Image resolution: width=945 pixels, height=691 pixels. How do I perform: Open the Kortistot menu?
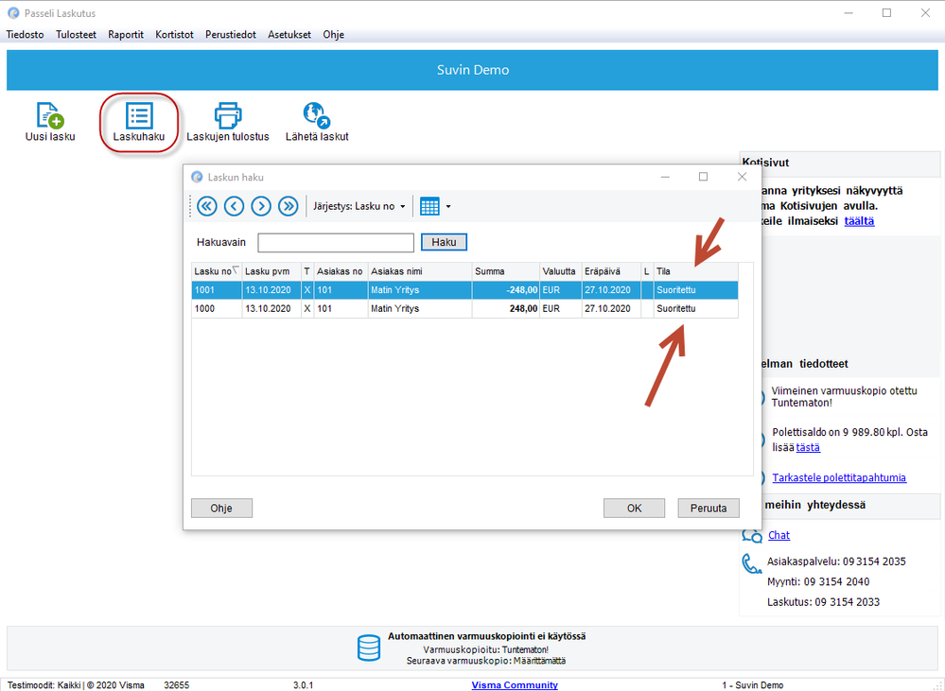coord(175,34)
